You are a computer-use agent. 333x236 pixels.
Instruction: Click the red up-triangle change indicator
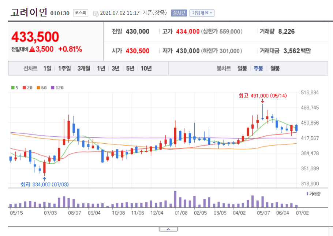(x=32, y=49)
